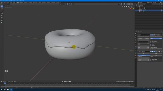
Task: Enable the Only Rim checkbox
Action: pos(151,45)
